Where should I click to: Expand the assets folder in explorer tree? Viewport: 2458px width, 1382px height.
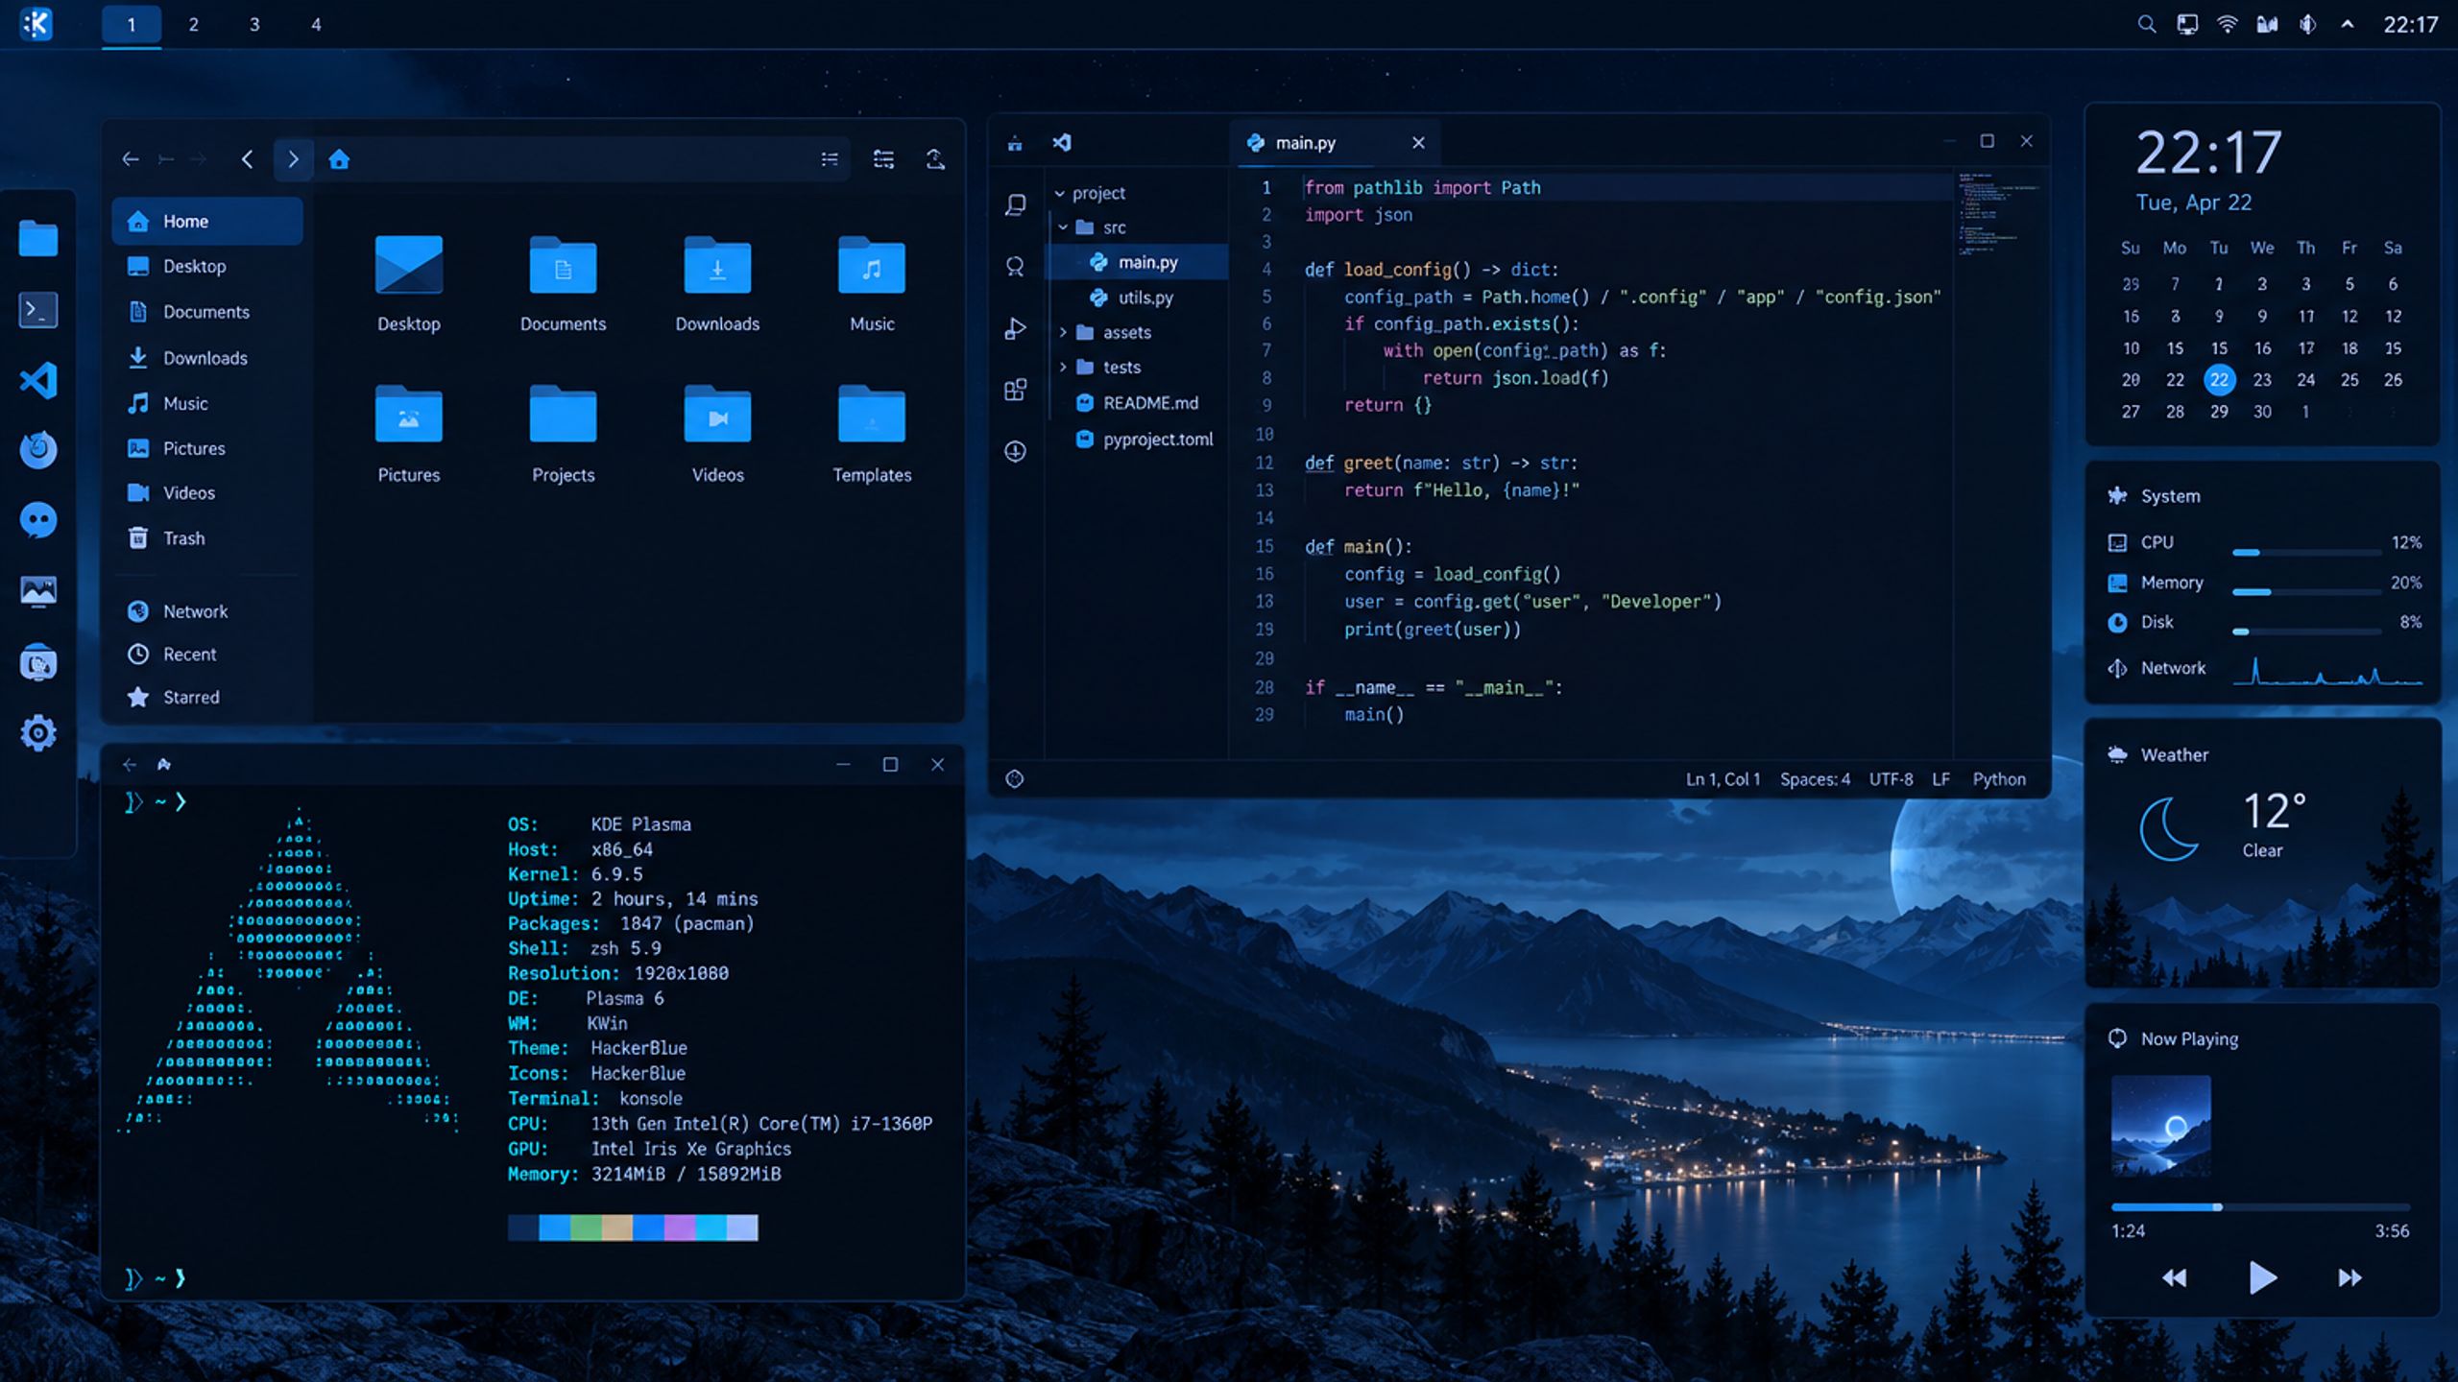click(x=1063, y=333)
